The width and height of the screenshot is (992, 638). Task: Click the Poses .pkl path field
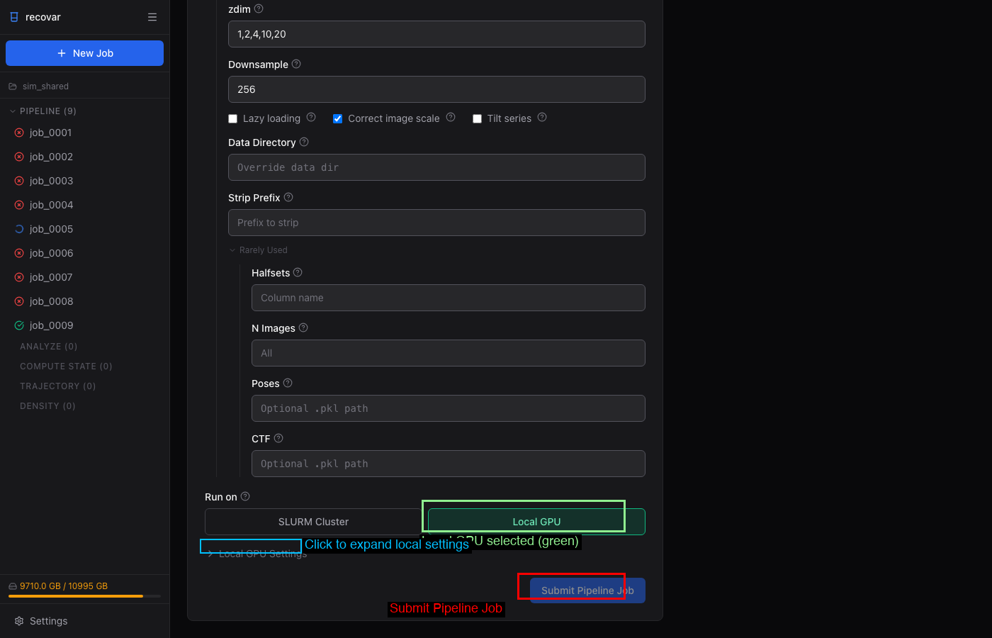point(449,408)
